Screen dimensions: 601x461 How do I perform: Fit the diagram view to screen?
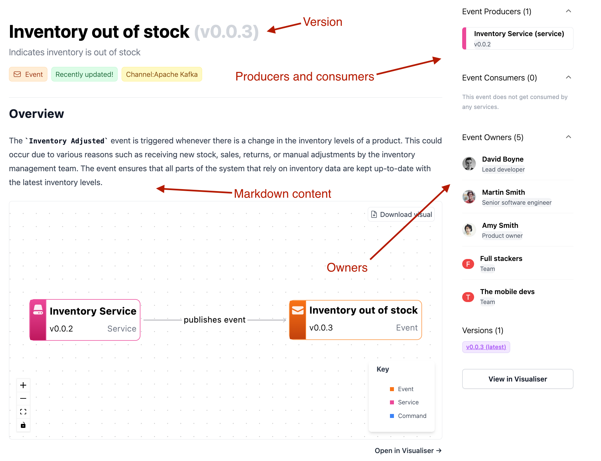click(x=23, y=412)
